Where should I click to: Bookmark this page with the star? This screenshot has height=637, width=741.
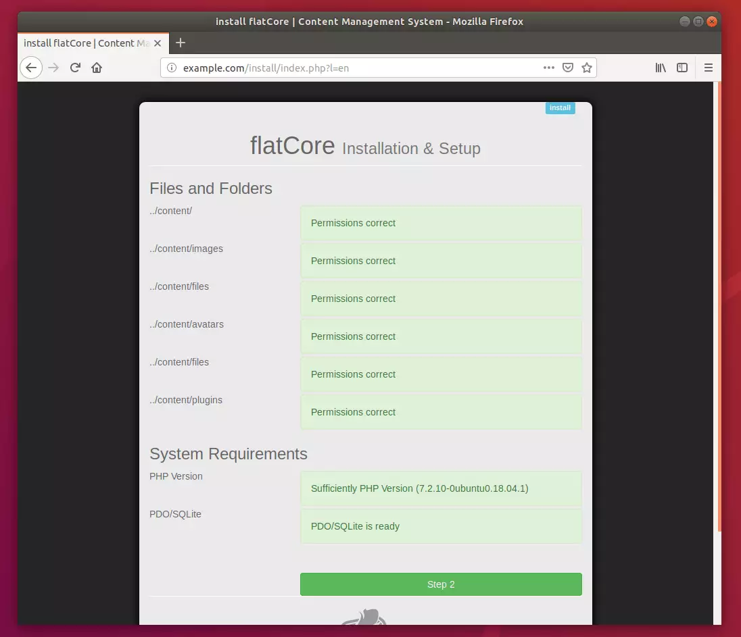pos(587,68)
